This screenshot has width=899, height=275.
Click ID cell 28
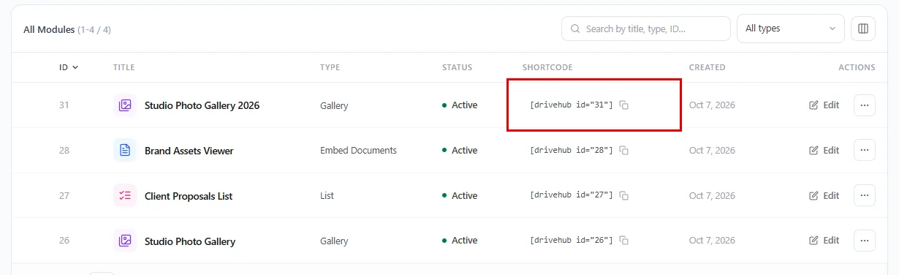pyautogui.click(x=64, y=151)
